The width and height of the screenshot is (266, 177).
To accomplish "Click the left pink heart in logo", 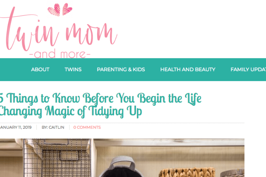I will click(x=54, y=10).
